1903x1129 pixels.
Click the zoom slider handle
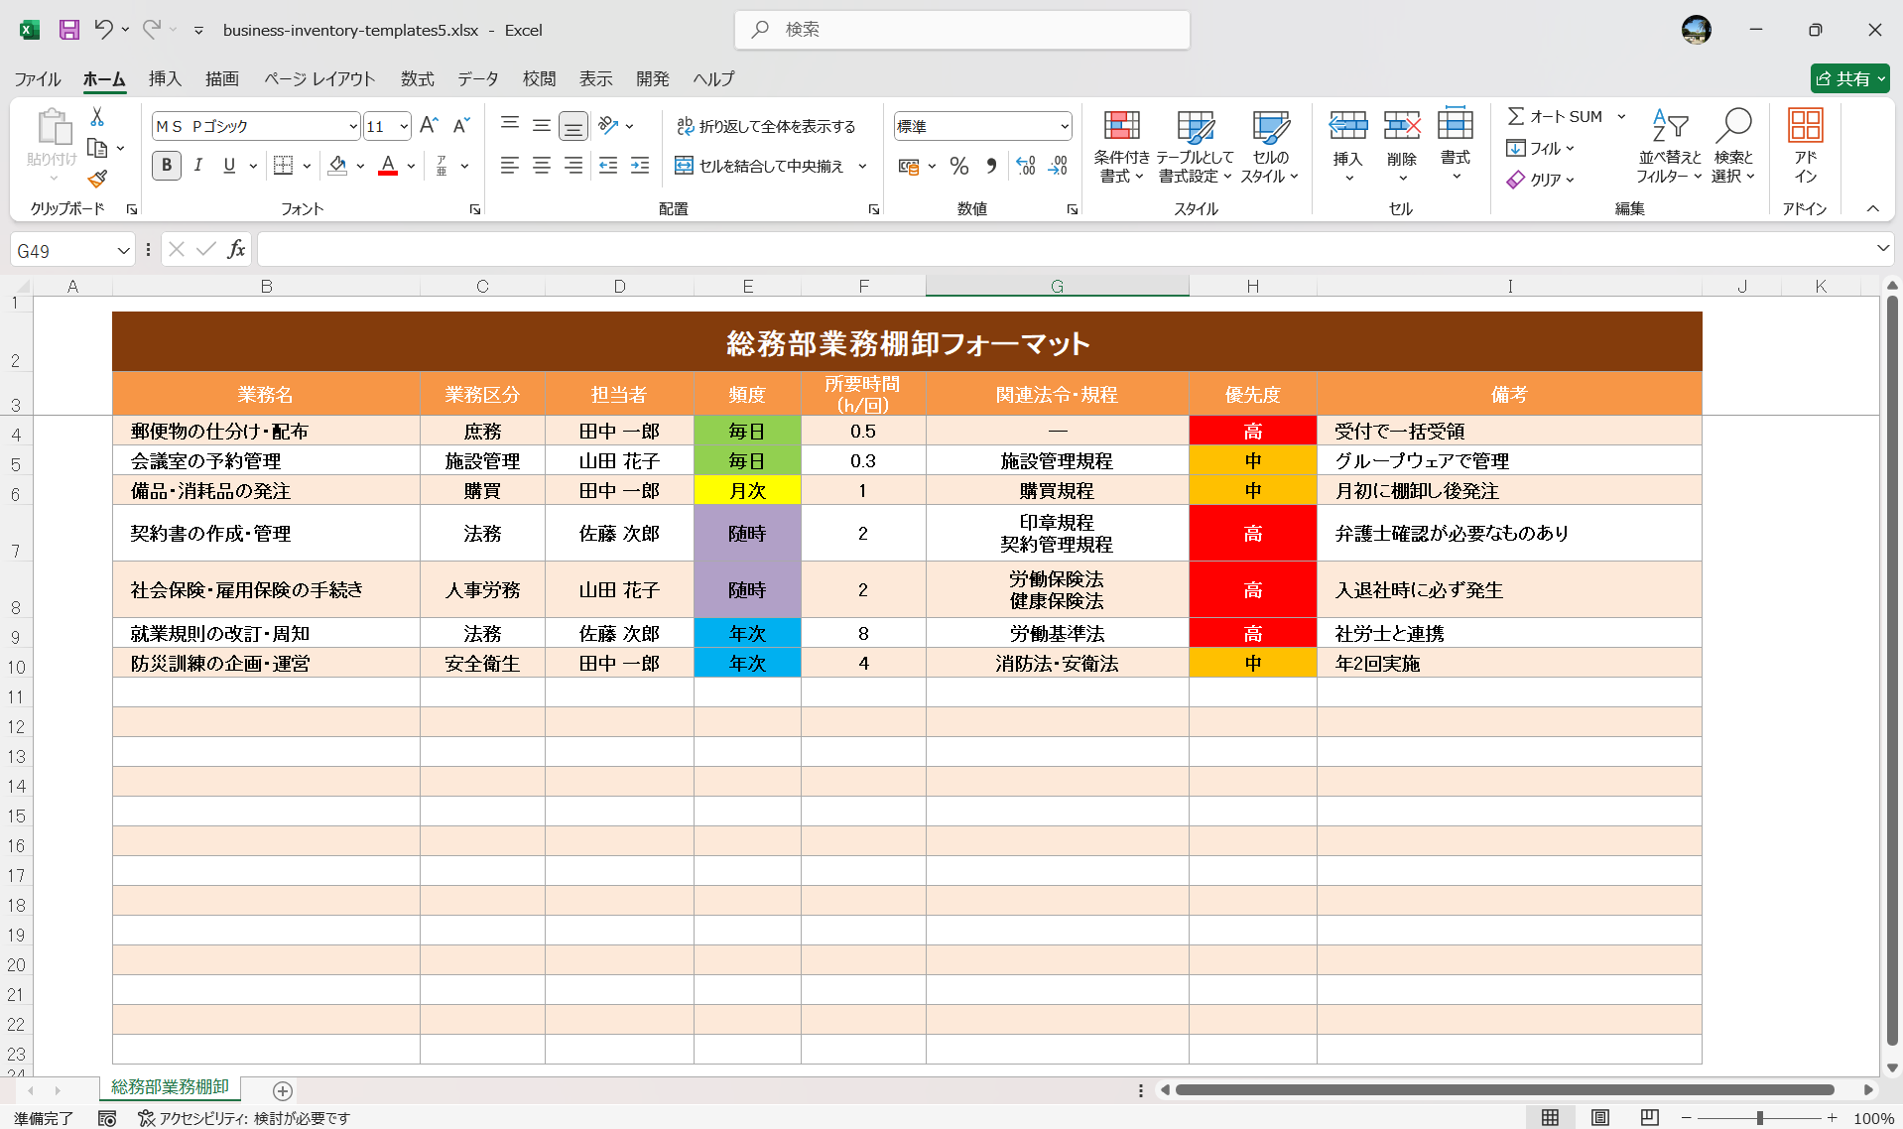click(1760, 1118)
